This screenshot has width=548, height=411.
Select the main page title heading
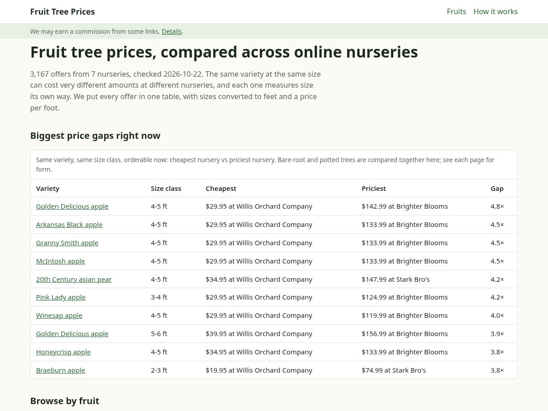(x=224, y=52)
